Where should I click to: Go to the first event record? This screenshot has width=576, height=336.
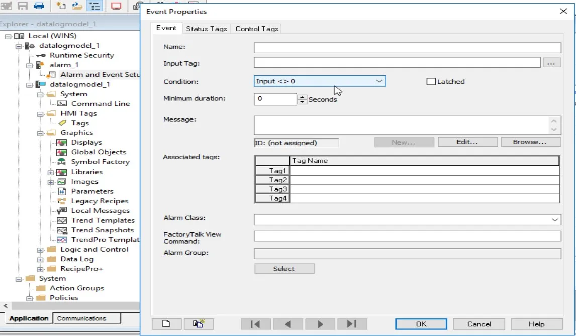coord(256,324)
